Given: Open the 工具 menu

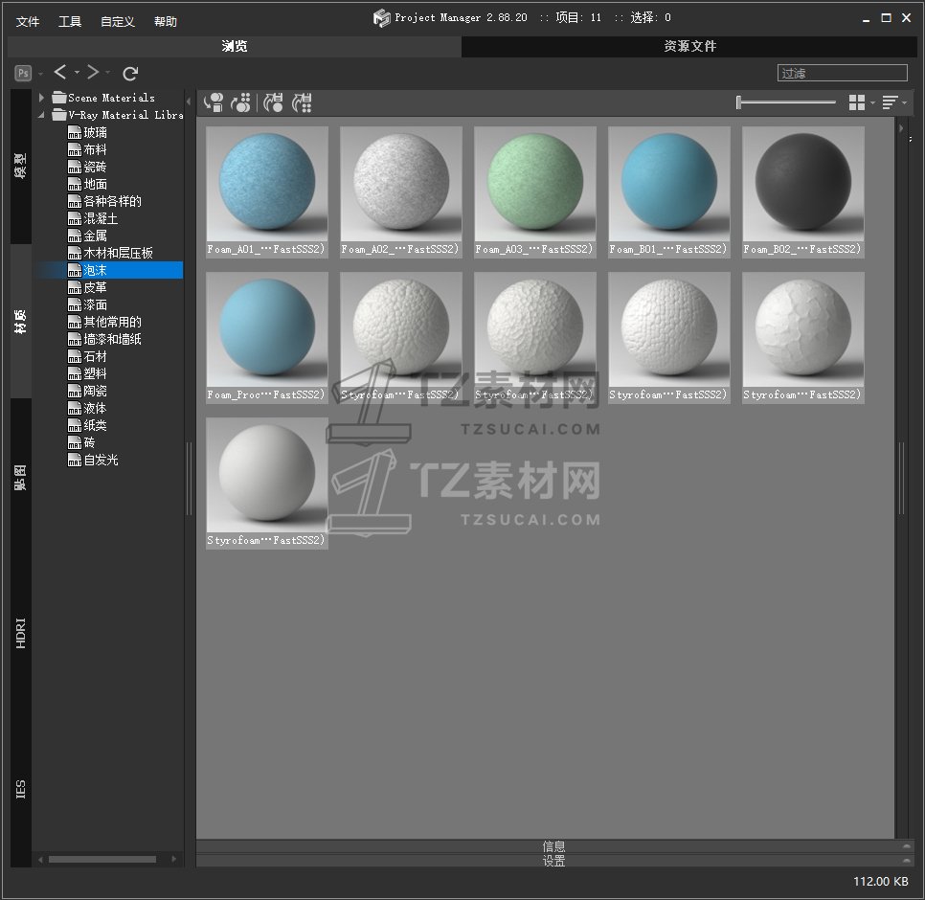Looking at the screenshot, I should (70, 22).
